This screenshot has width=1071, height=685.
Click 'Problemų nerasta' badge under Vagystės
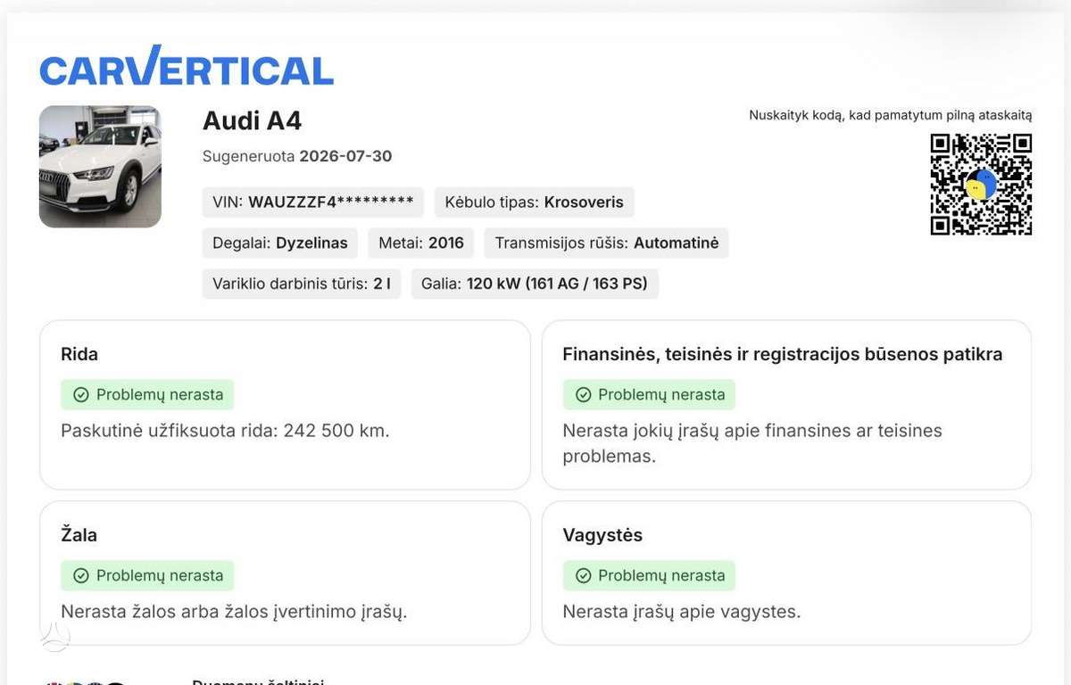[x=649, y=576]
